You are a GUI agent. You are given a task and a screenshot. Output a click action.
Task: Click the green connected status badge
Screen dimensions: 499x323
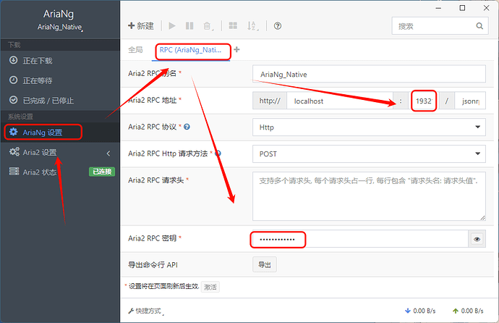(x=102, y=172)
